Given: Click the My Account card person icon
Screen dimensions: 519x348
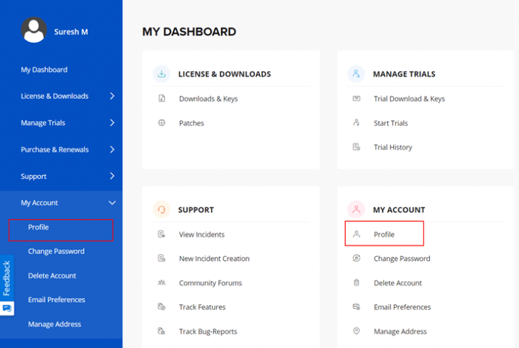Looking at the screenshot, I should tap(356, 209).
